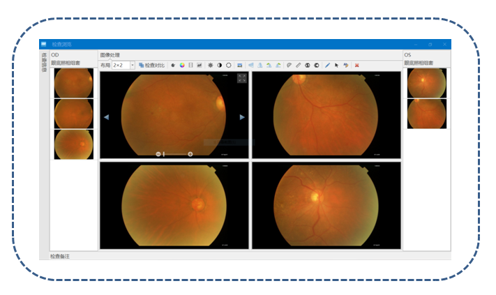Click the flip vertical icon

click(x=260, y=65)
